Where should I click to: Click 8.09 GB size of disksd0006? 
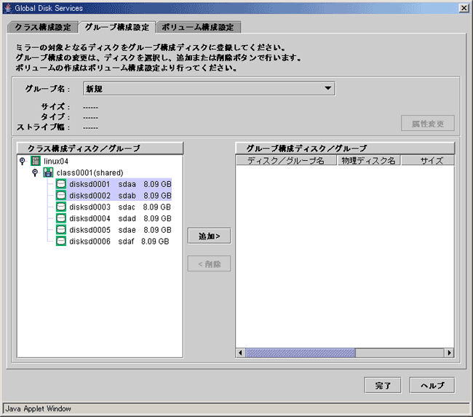[155, 242]
